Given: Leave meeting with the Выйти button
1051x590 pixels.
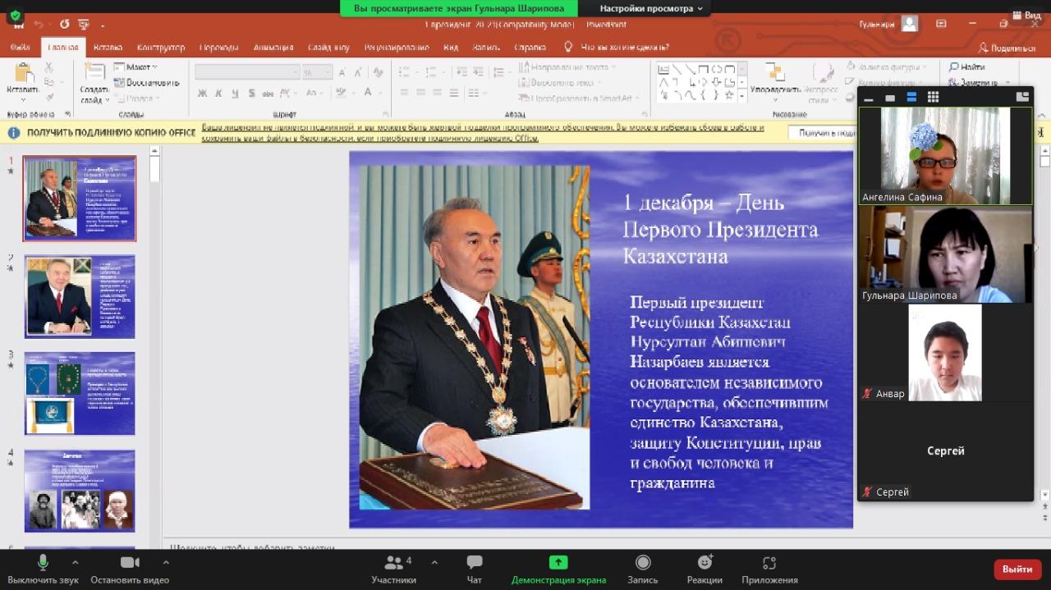Looking at the screenshot, I should (x=1017, y=569).
